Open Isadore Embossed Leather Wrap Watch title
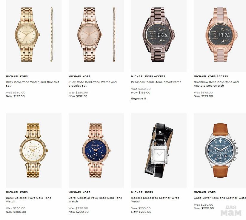Viewport: 246px width, 220px height. pos(155,200)
